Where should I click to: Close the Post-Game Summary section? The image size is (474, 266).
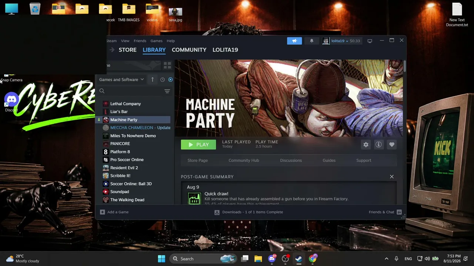(392, 177)
